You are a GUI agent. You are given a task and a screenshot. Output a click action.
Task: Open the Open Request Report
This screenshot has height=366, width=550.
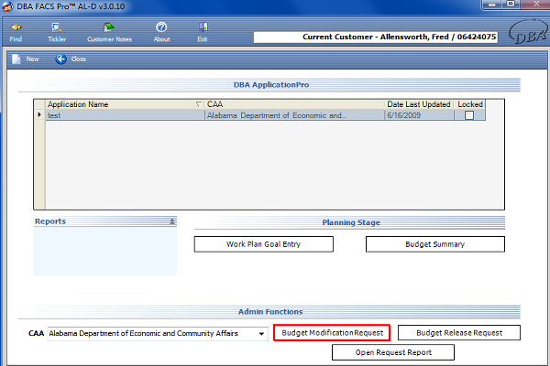pos(393,352)
